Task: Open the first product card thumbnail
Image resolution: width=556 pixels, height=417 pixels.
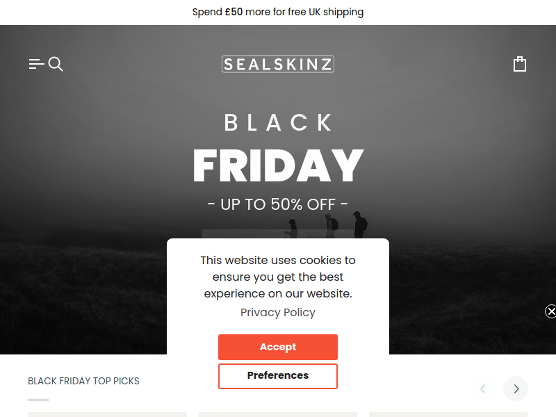Action: pyautogui.click(x=107, y=414)
